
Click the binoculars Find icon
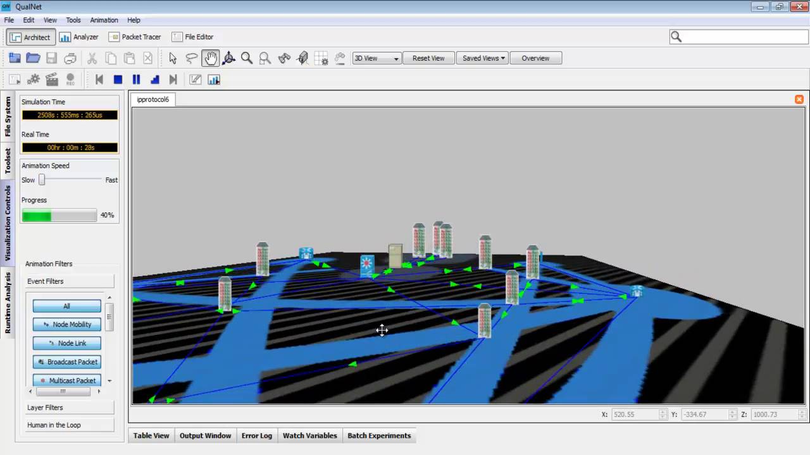(x=284, y=58)
